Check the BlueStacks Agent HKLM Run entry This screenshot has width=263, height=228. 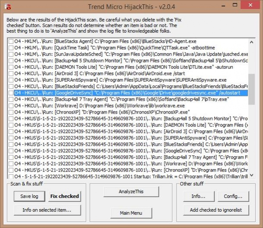point(11,41)
